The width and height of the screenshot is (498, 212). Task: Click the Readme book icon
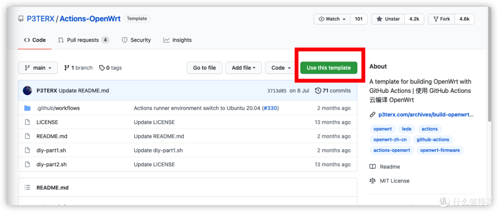tap(373, 167)
